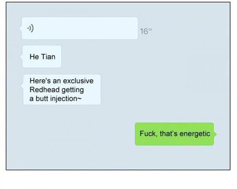Click the pointed tail of green bubble
Image resolution: width=237 pixels, height=189 pixels.
click(215, 134)
